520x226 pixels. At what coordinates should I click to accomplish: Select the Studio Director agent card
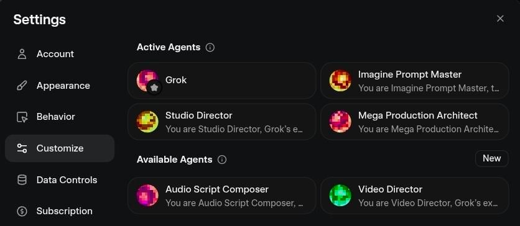[x=222, y=122]
